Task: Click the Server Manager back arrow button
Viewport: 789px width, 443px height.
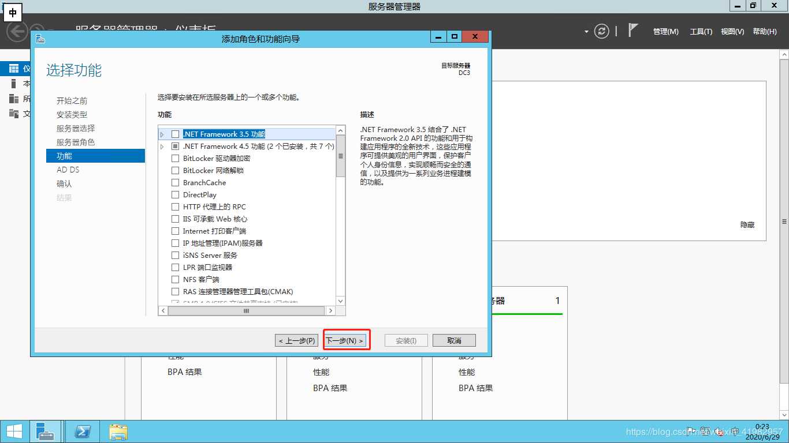Action: [x=17, y=31]
